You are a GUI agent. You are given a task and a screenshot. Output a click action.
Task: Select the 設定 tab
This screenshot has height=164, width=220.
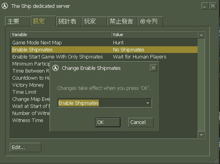(43, 21)
